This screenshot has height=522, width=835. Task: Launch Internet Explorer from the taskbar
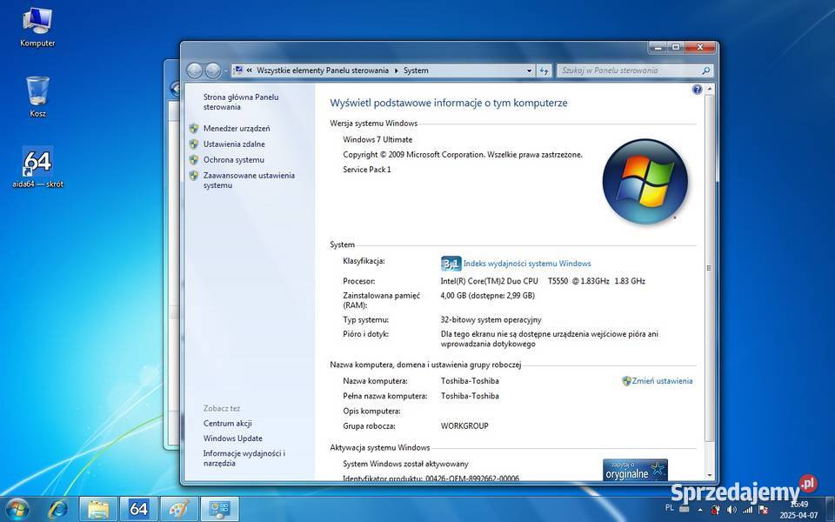pos(58,508)
